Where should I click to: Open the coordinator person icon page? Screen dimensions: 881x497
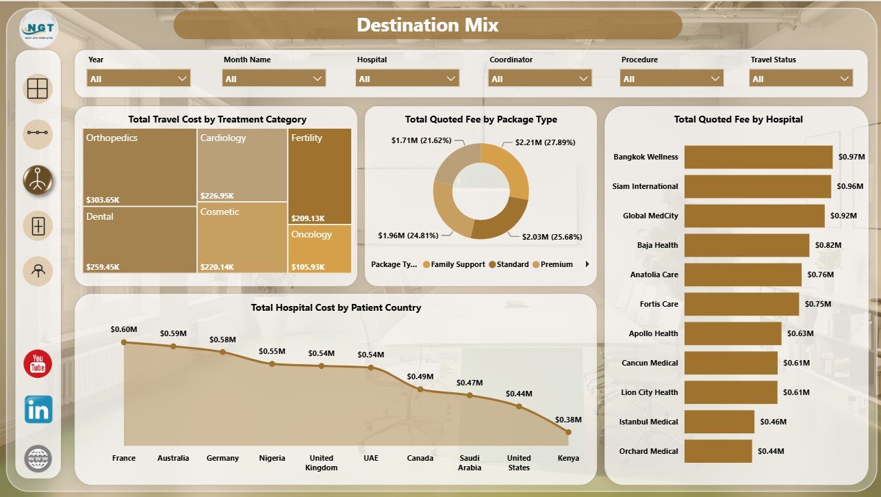tap(38, 271)
